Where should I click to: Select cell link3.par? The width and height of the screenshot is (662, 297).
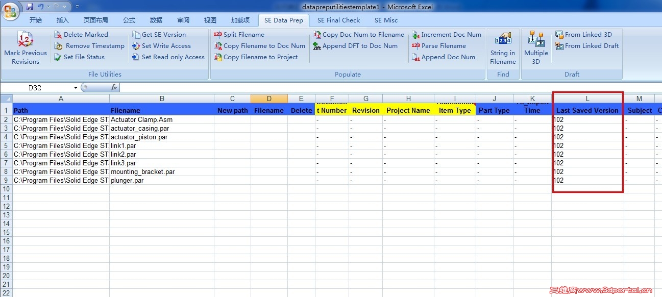(x=162, y=163)
